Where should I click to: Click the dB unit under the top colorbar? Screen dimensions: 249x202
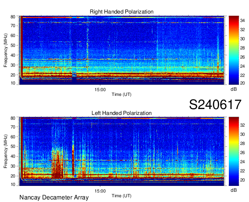click(234, 89)
